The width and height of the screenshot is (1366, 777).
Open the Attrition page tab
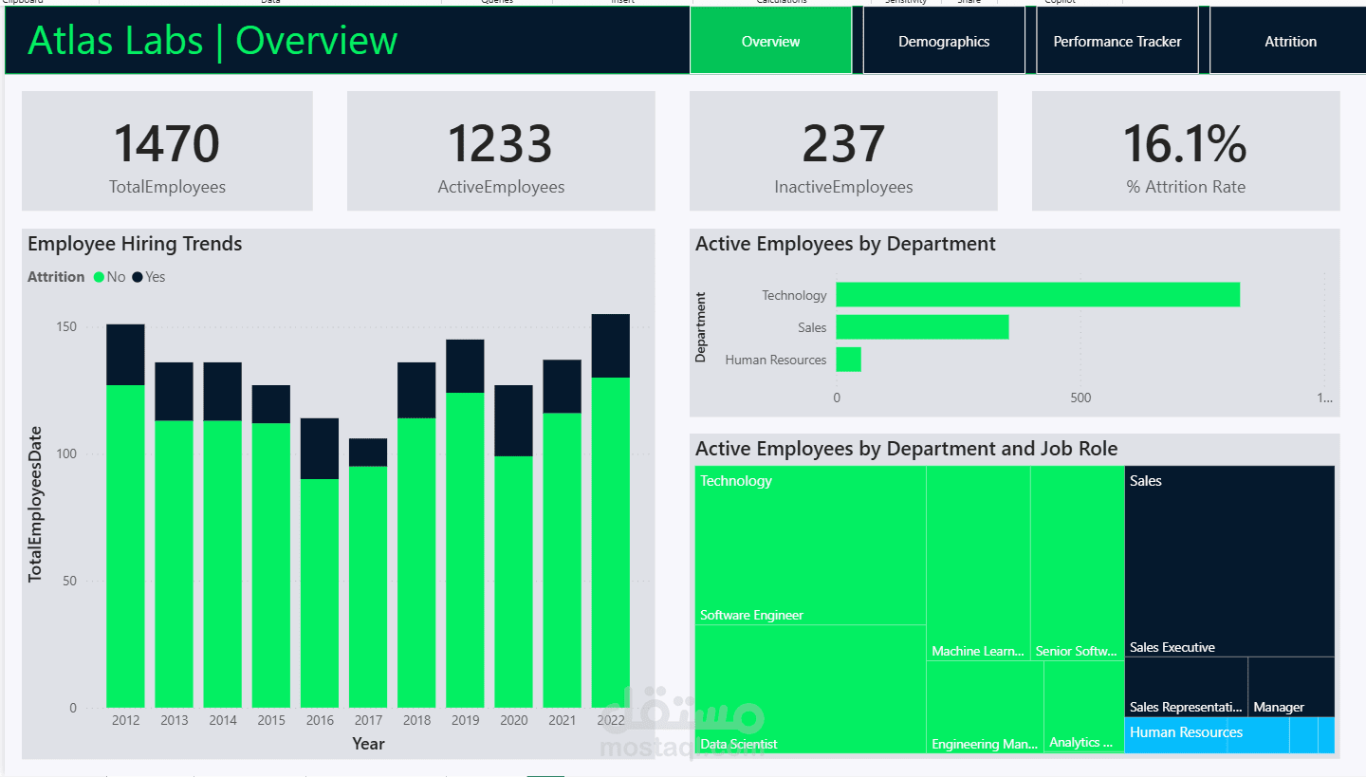coord(1290,41)
